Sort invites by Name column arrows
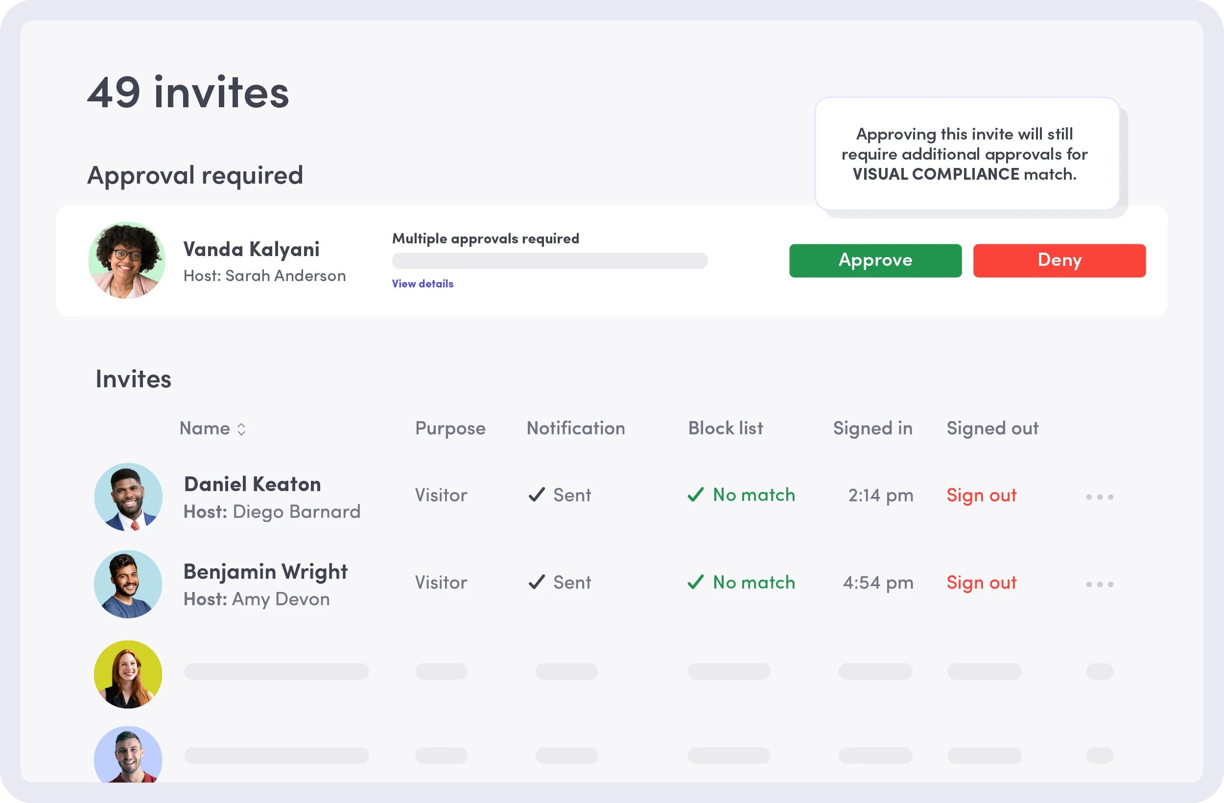 [241, 429]
